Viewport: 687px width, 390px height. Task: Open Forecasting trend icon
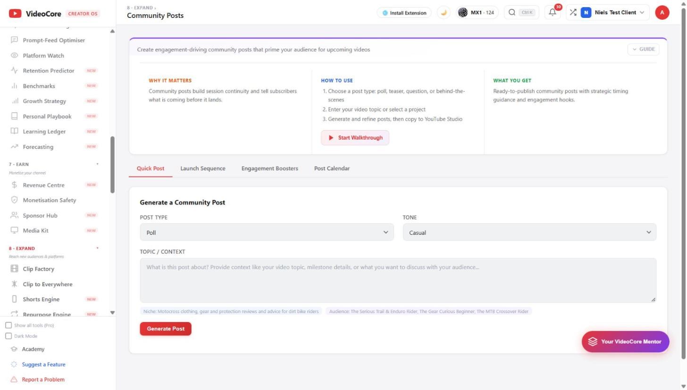tap(14, 147)
